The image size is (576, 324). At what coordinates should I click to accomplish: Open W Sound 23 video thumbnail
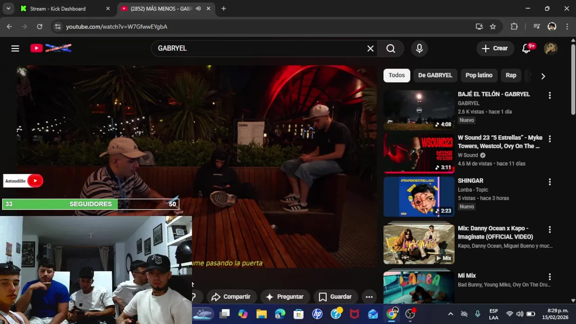pyautogui.click(x=419, y=153)
